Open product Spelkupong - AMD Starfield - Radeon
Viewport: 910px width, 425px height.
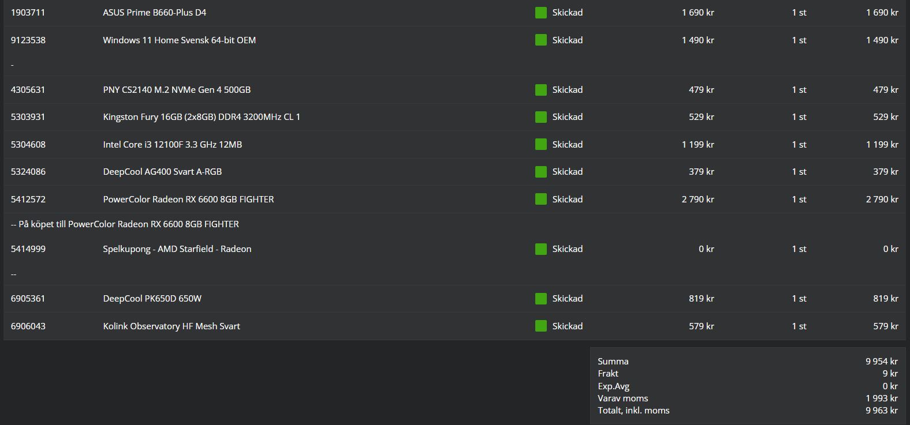pyautogui.click(x=177, y=249)
